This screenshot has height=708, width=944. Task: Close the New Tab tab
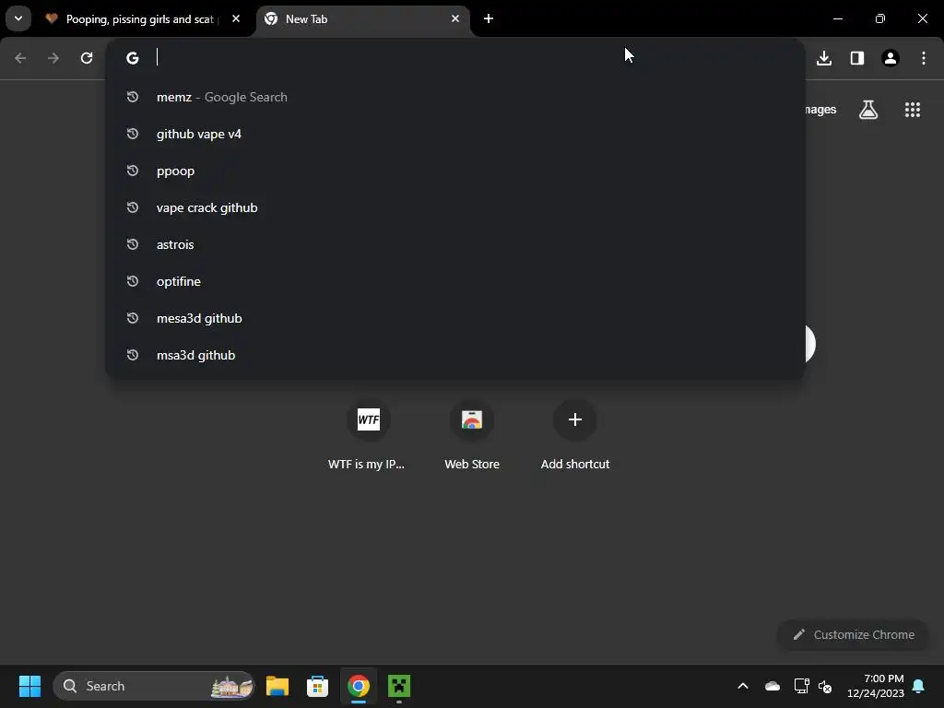455,18
